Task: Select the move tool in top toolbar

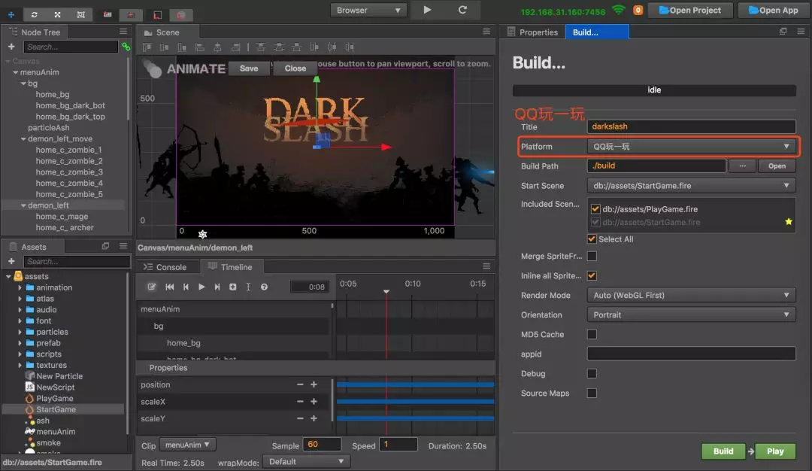Action: click(x=11, y=14)
